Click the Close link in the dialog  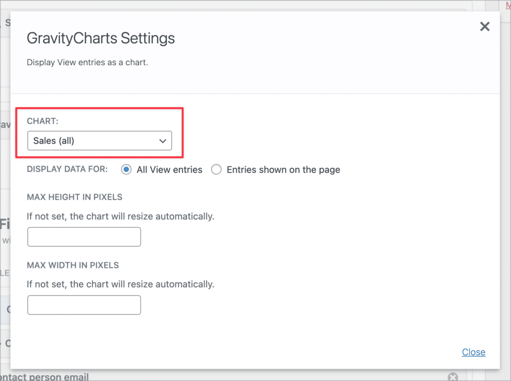474,352
